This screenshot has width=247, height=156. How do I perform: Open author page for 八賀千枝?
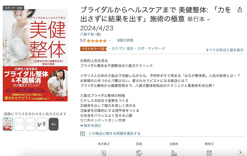pos(87,34)
